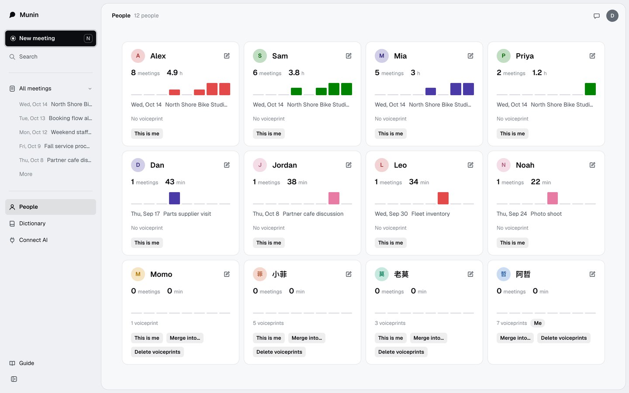Delete voiceprints on 老莫's card

point(401,352)
